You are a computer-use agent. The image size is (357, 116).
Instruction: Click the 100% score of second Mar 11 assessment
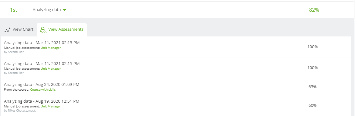point(312,68)
